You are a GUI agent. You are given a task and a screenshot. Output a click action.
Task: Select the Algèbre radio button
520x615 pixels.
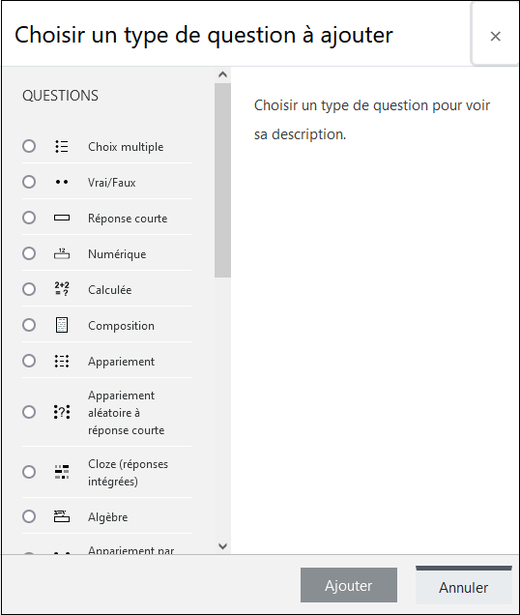(x=29, y=516)
